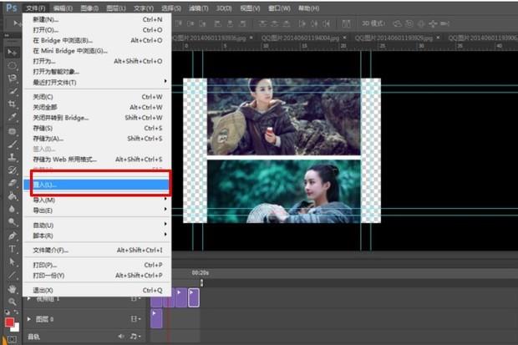Click the 3D slide/scale camera icon
The height and width of the screenshot is (345, 518).
444,23
